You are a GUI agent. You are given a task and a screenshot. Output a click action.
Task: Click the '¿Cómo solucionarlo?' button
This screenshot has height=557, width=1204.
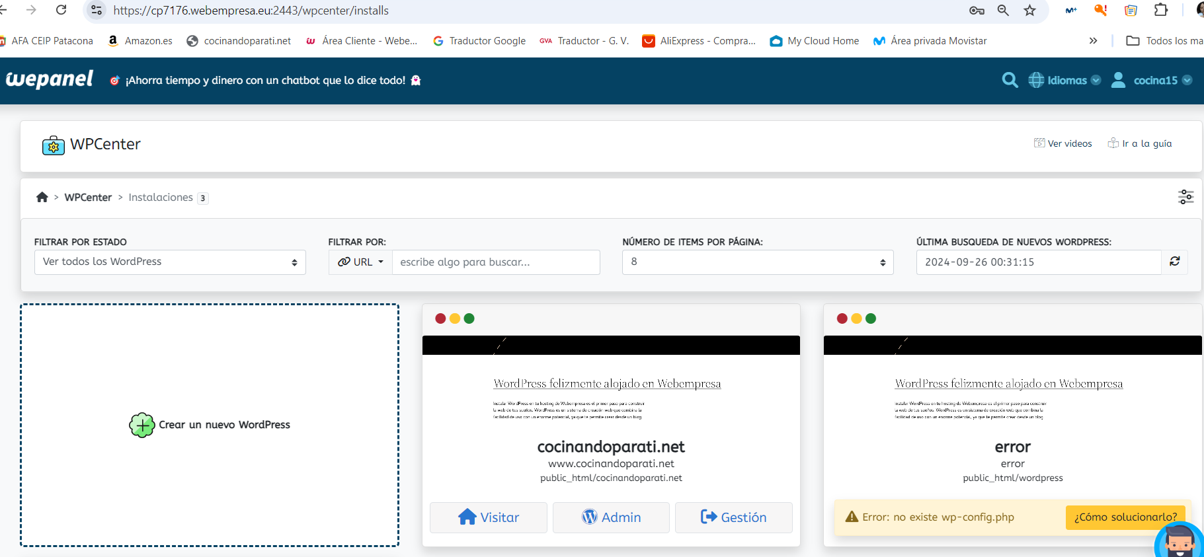(1125, 517)
